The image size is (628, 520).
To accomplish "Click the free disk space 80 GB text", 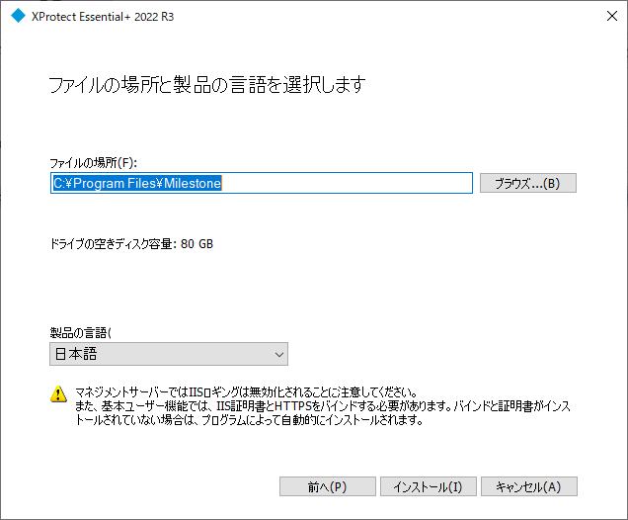I will click(x=131, y=243).
